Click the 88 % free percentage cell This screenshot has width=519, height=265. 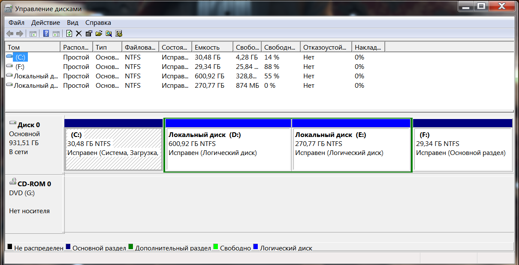[x=272, y=66]
